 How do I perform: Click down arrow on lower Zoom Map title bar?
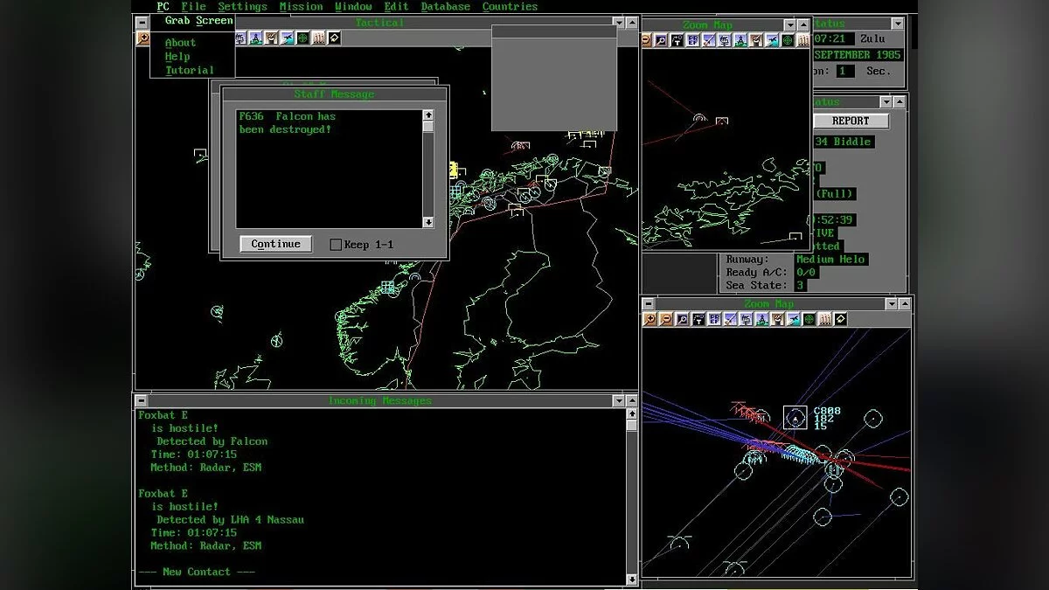coord(892,304)
